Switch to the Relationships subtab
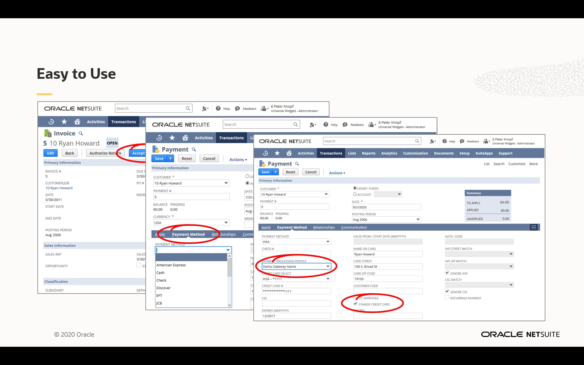584x365 pixels. [x=324, y=227]
